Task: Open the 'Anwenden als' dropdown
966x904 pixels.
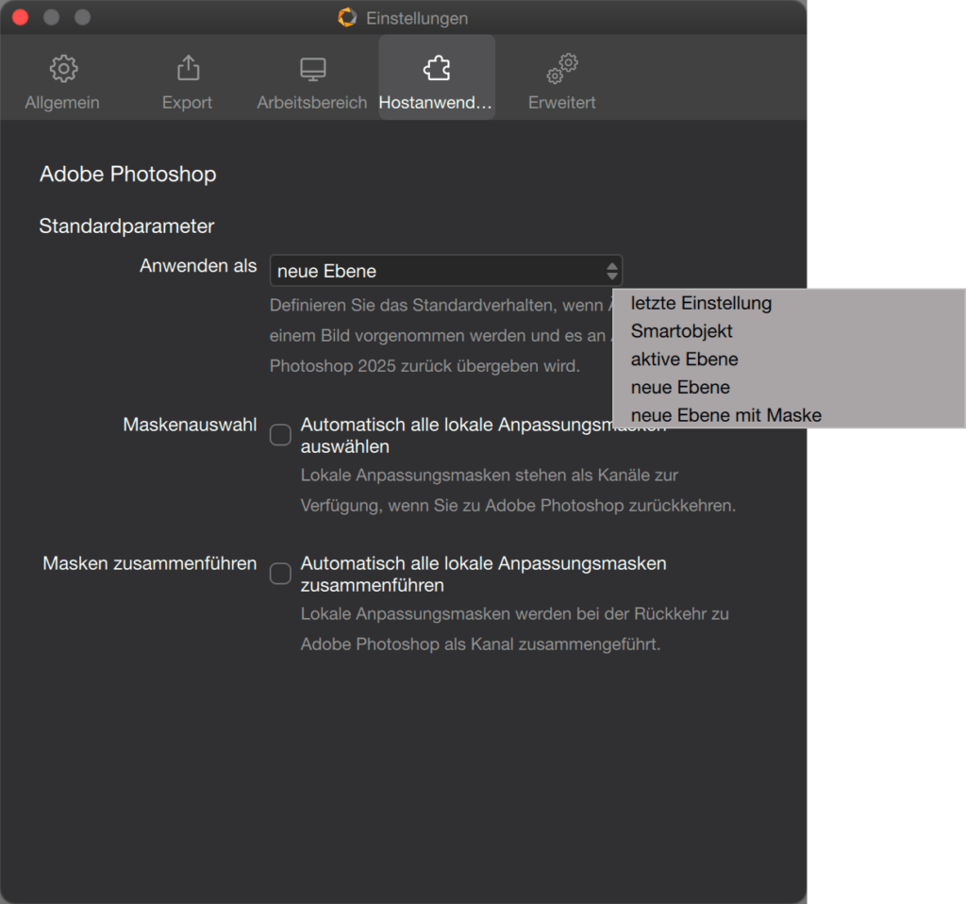Action: pyautogui.click(x=446, y=271)
